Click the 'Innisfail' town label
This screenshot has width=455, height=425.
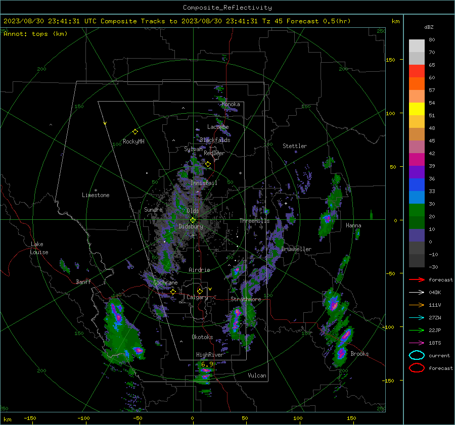tap(204, 183)
